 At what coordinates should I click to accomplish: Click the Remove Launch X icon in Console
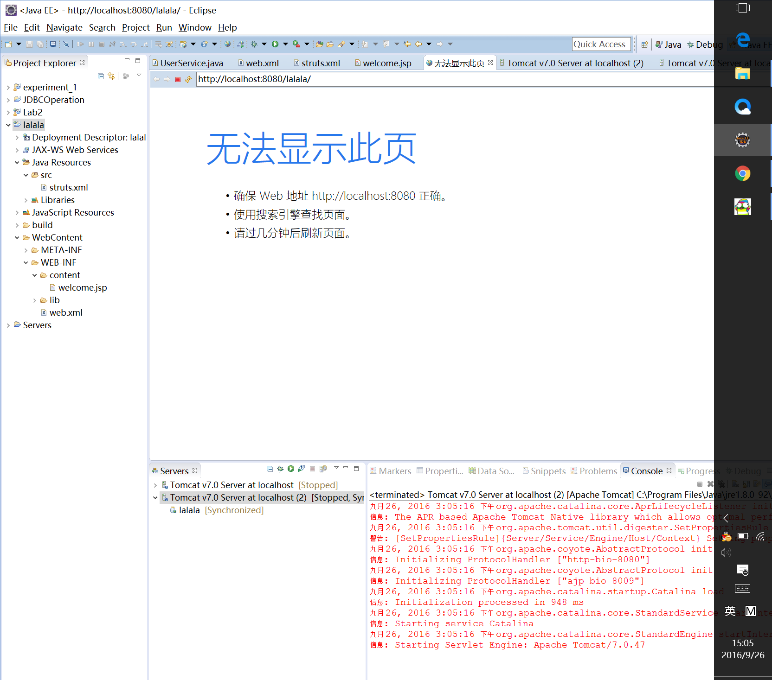[710, 484]
